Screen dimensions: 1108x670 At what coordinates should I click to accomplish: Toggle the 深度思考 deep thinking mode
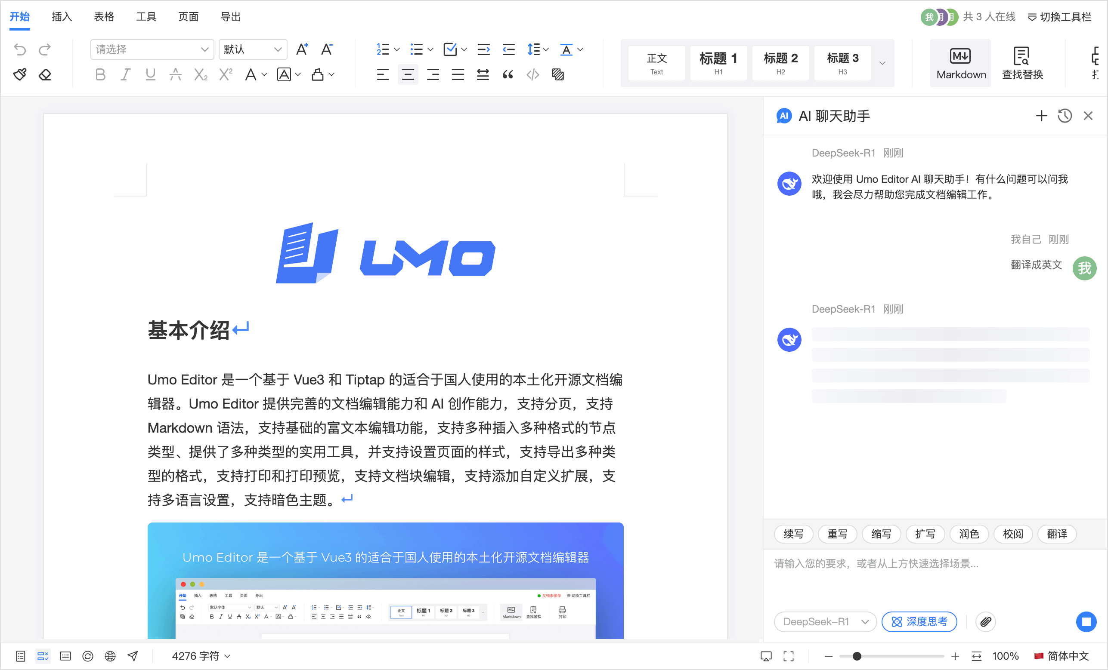919,622
